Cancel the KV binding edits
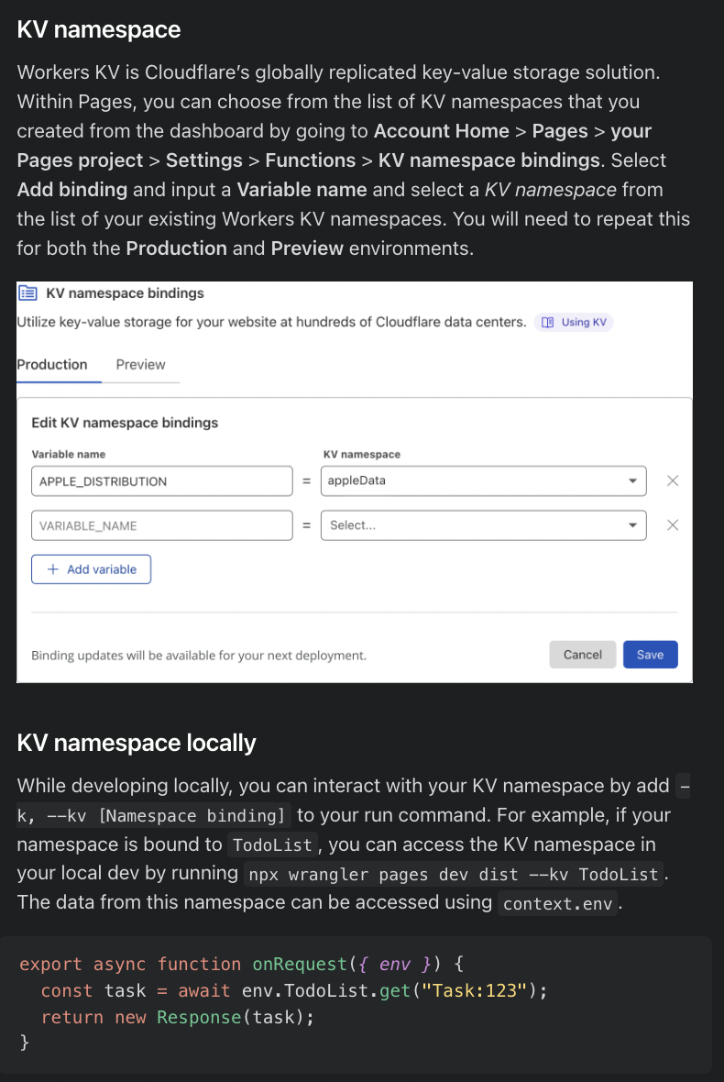The height and width of the screenshot is (1082, 724). click(582, 655)
